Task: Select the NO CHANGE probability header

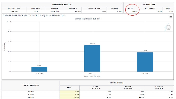Action: pos(150,9)
